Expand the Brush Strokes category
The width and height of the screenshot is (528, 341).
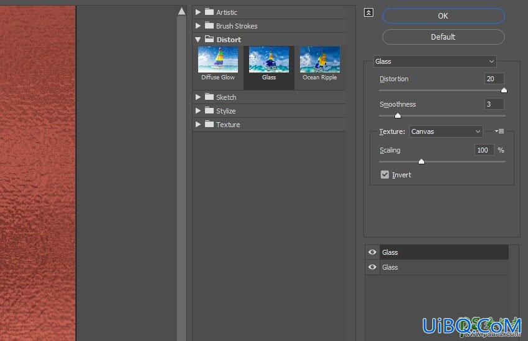point(198,25)
